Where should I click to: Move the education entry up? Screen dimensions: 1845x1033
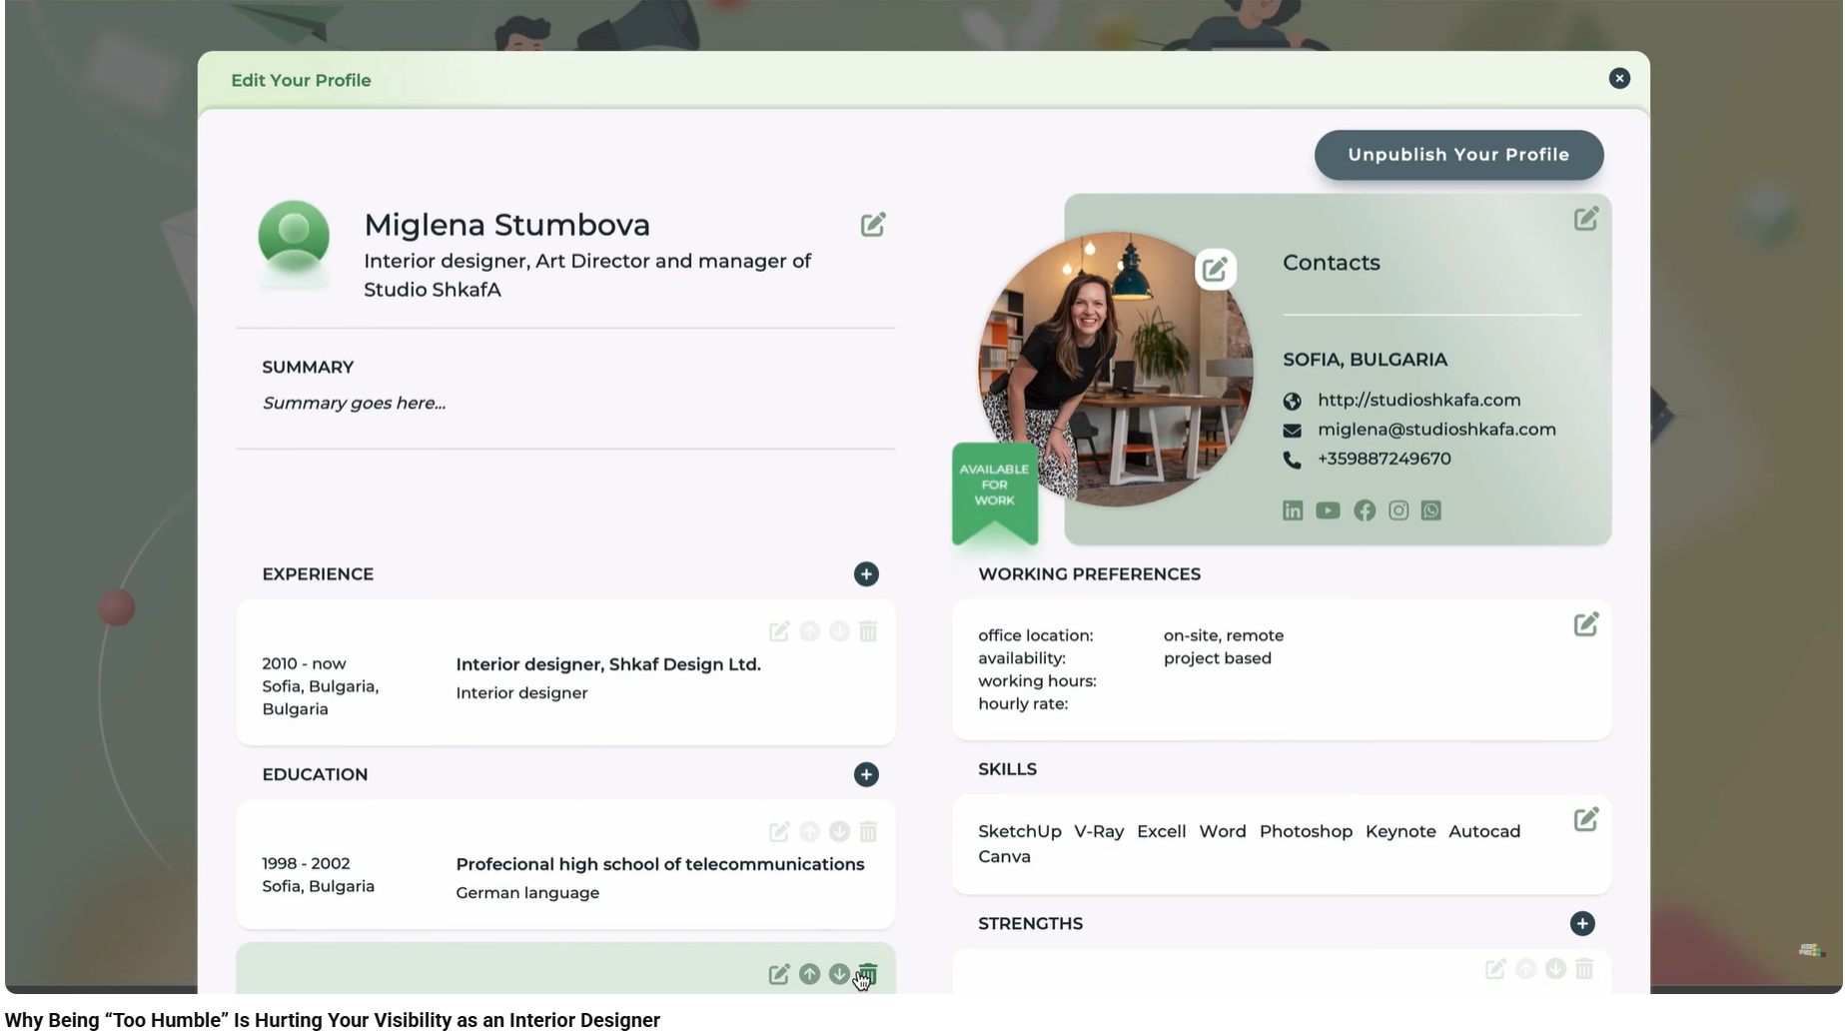coord(809,831)
